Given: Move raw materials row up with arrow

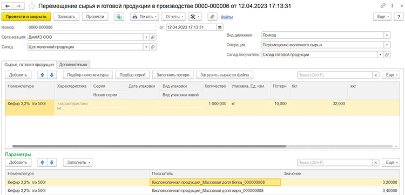Looking at the screenshot, I should point(43,75).
